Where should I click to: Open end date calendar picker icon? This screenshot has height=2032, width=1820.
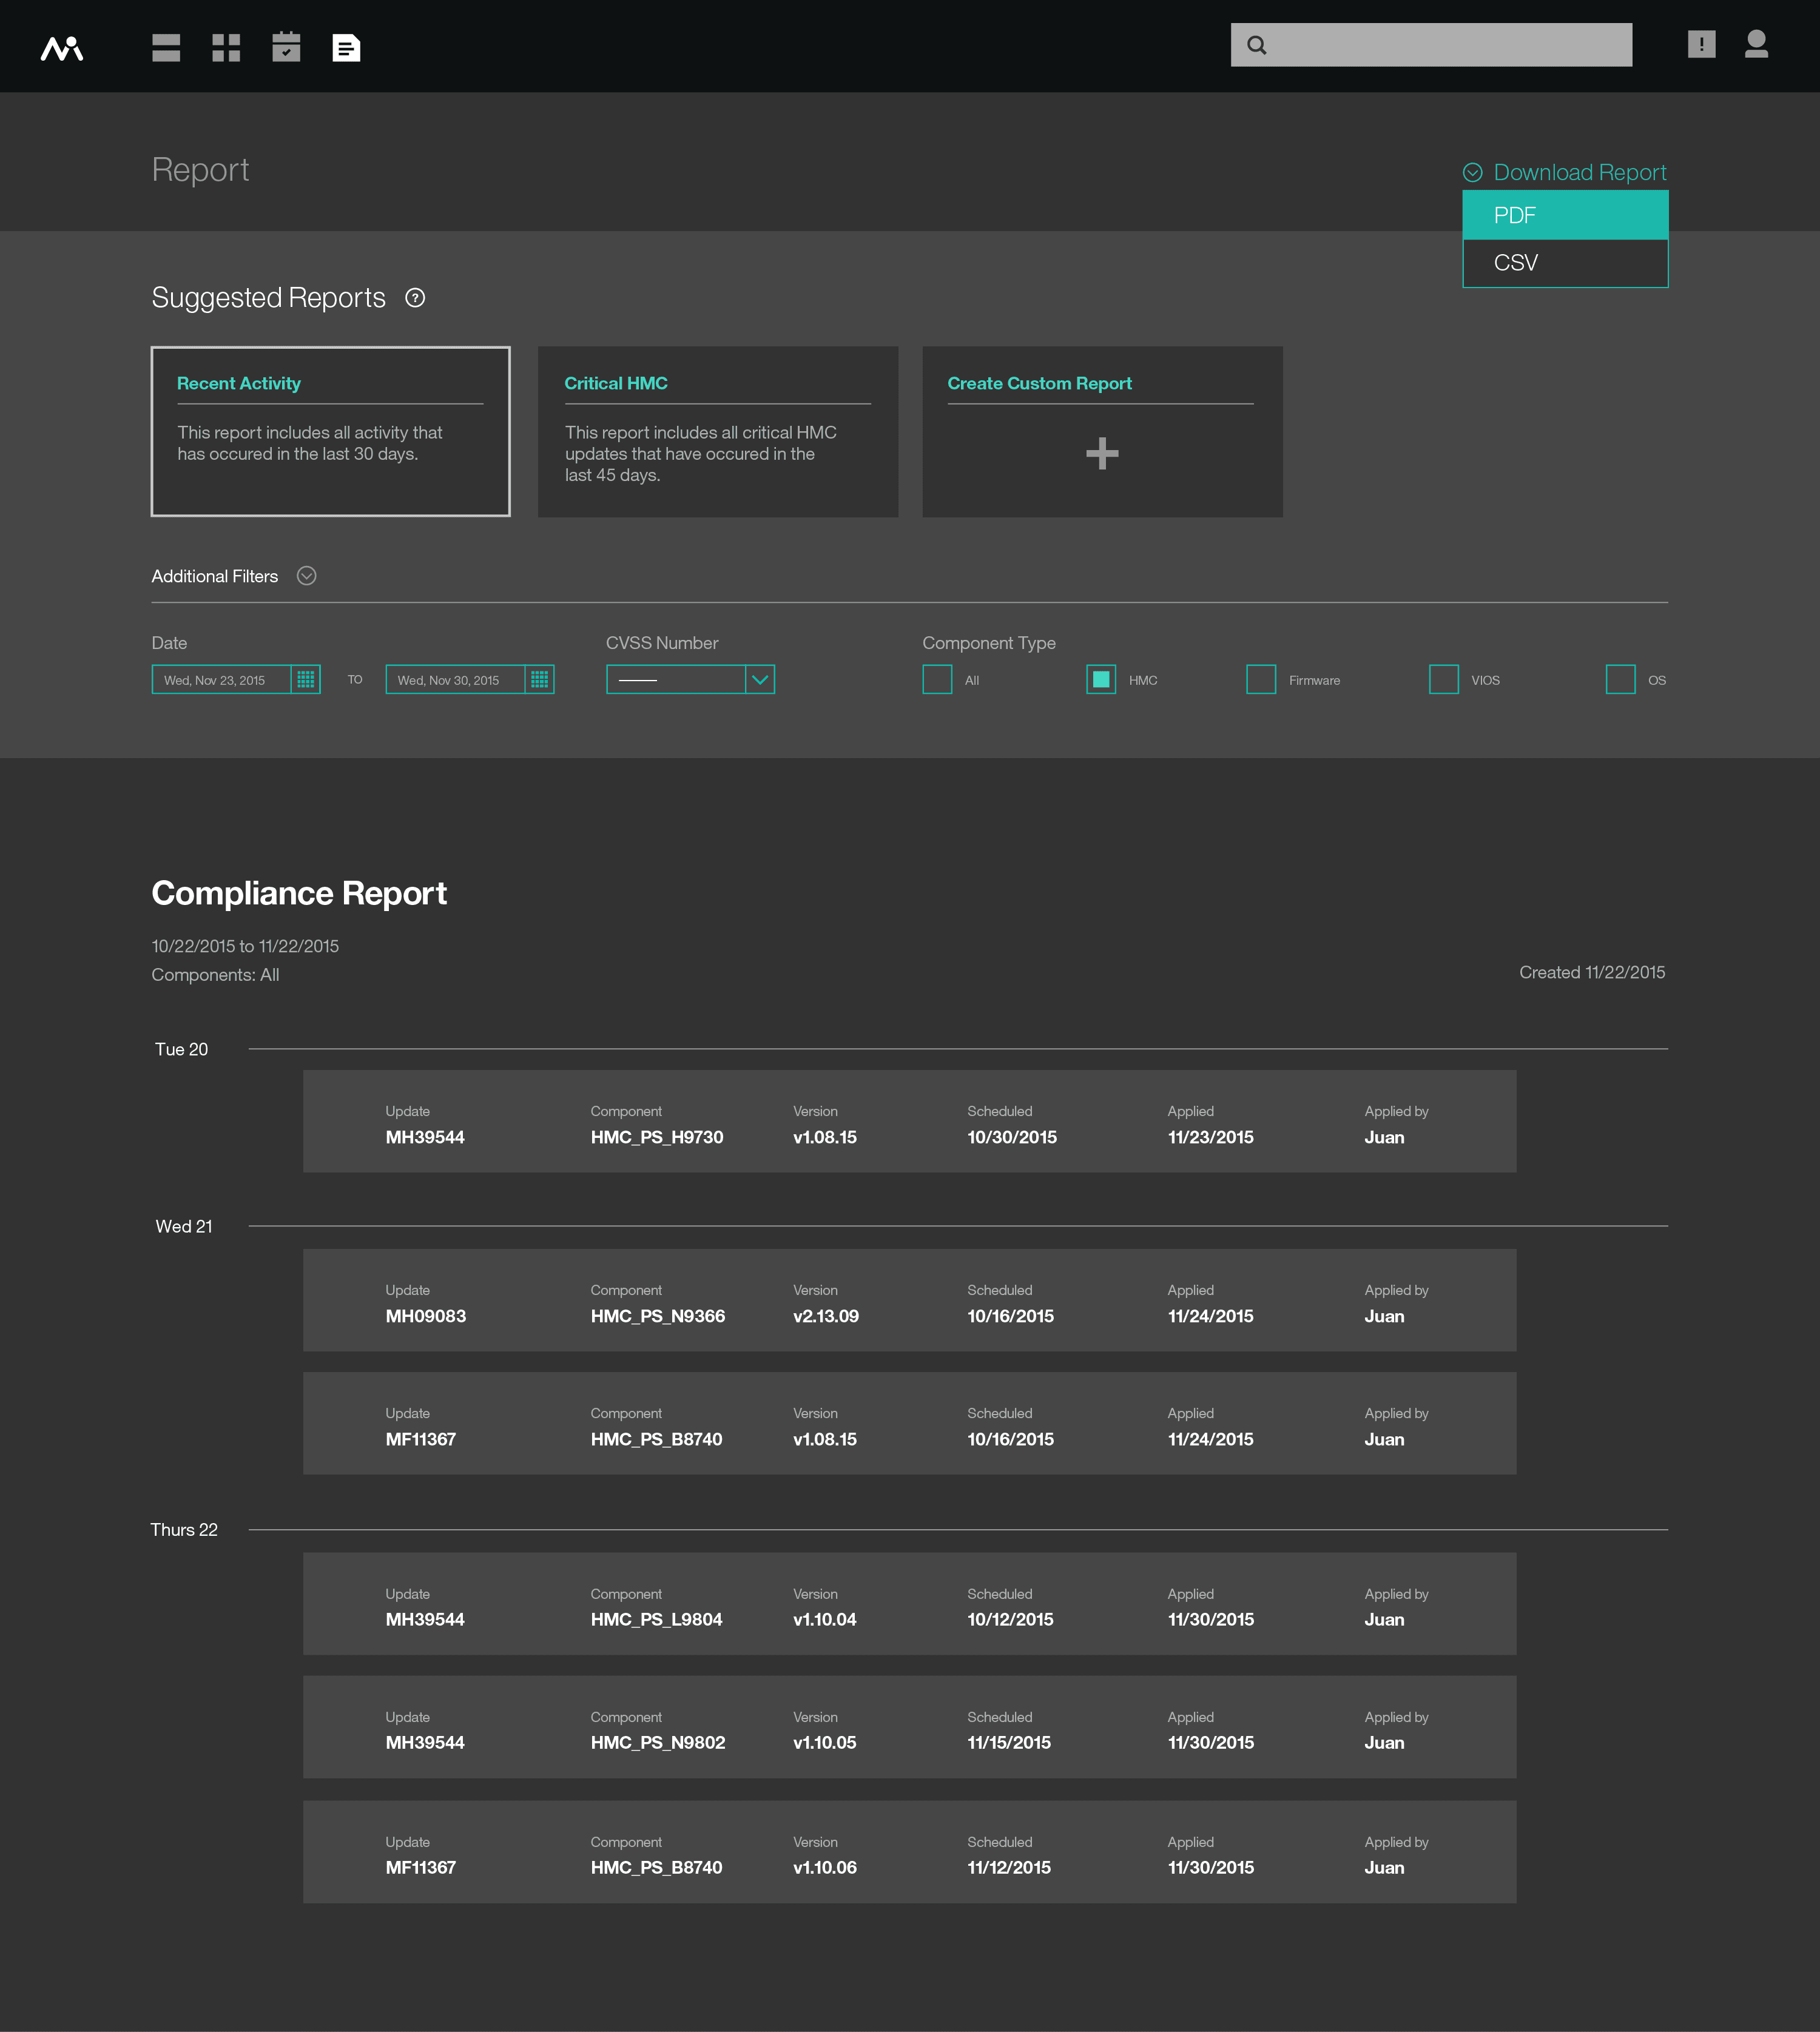coord(540,680)
